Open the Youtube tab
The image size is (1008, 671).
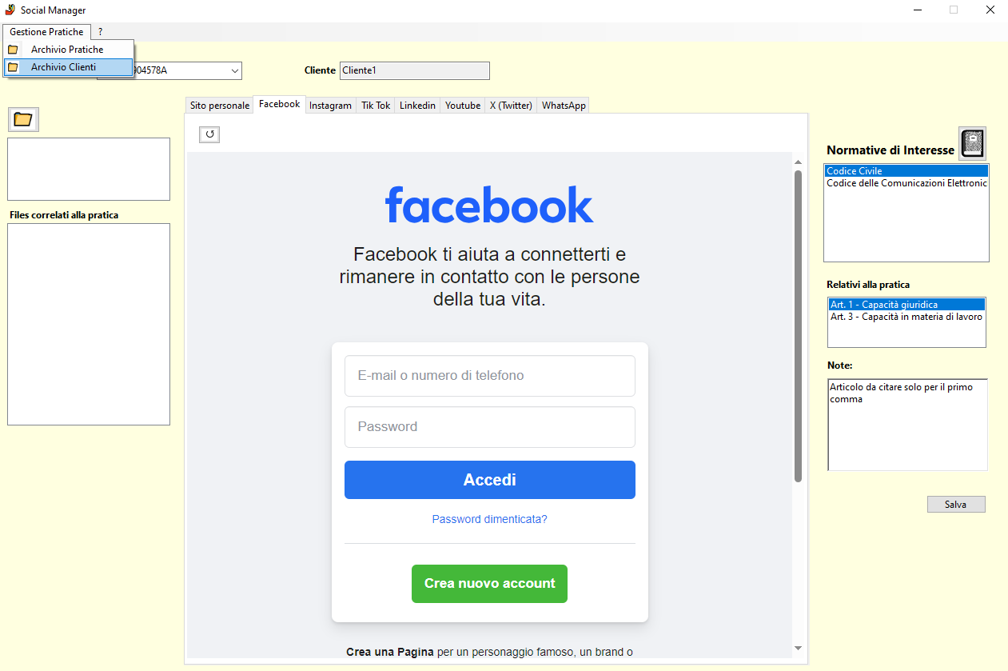(x=463, y=106)
